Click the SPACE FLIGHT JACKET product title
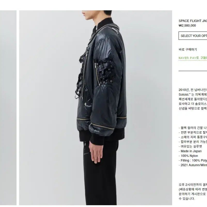 (x=193, y=21)
